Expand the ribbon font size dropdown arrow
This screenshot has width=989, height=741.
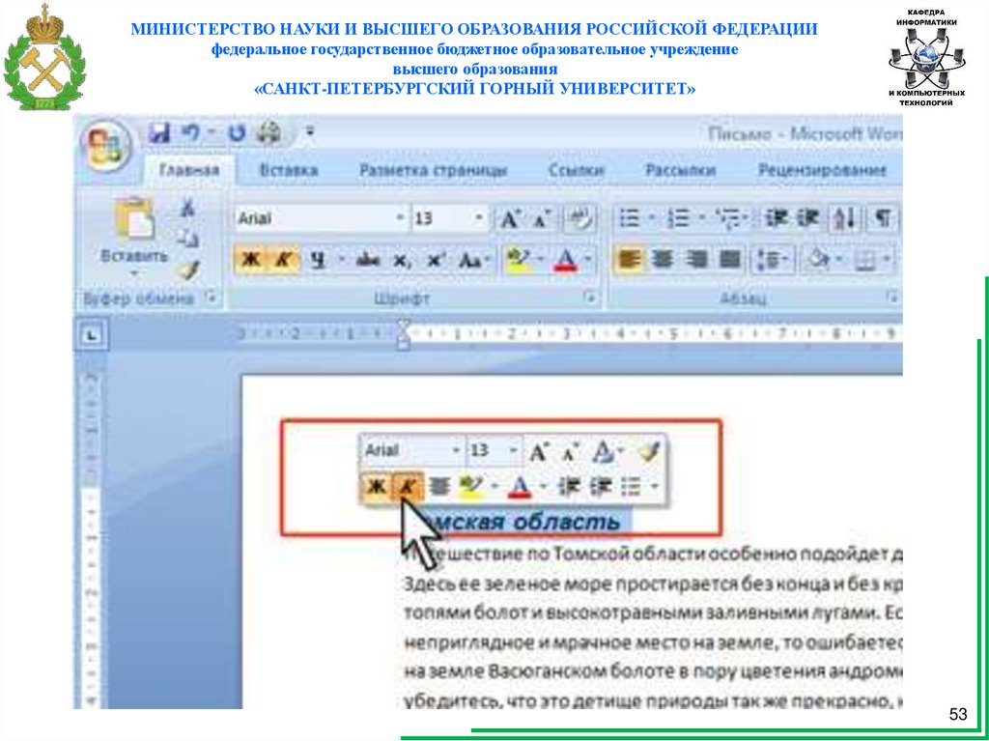tap(479, 219)
